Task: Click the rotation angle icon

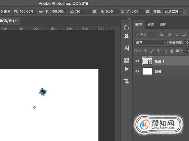Action: [72, 12]
